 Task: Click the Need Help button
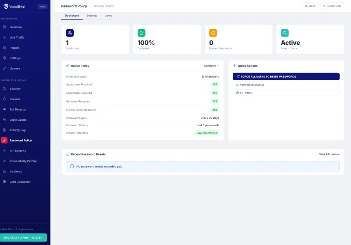tap(331, 6)
